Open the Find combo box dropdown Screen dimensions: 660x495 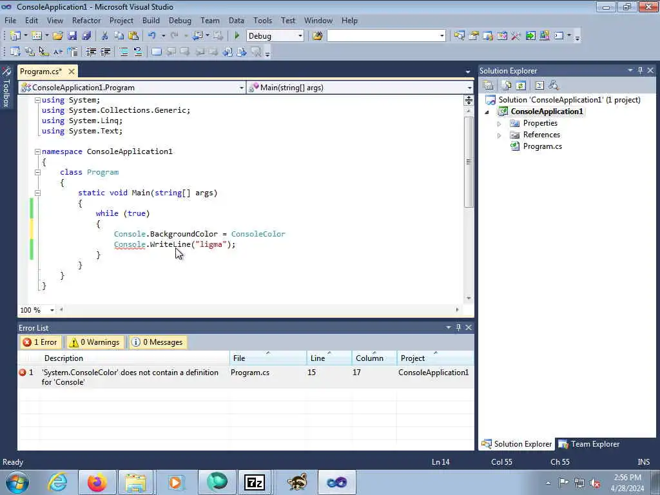point(442,36)
